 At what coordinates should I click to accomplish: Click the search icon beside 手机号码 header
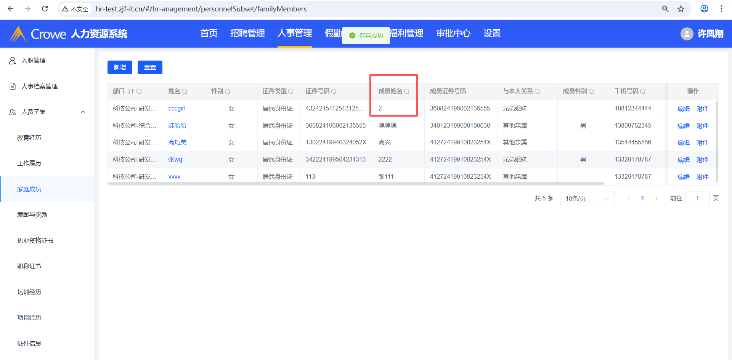643,91
